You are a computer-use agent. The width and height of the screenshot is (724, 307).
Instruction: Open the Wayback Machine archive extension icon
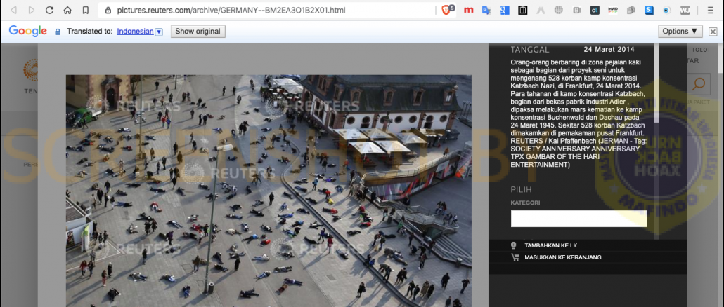coord(522,10)
